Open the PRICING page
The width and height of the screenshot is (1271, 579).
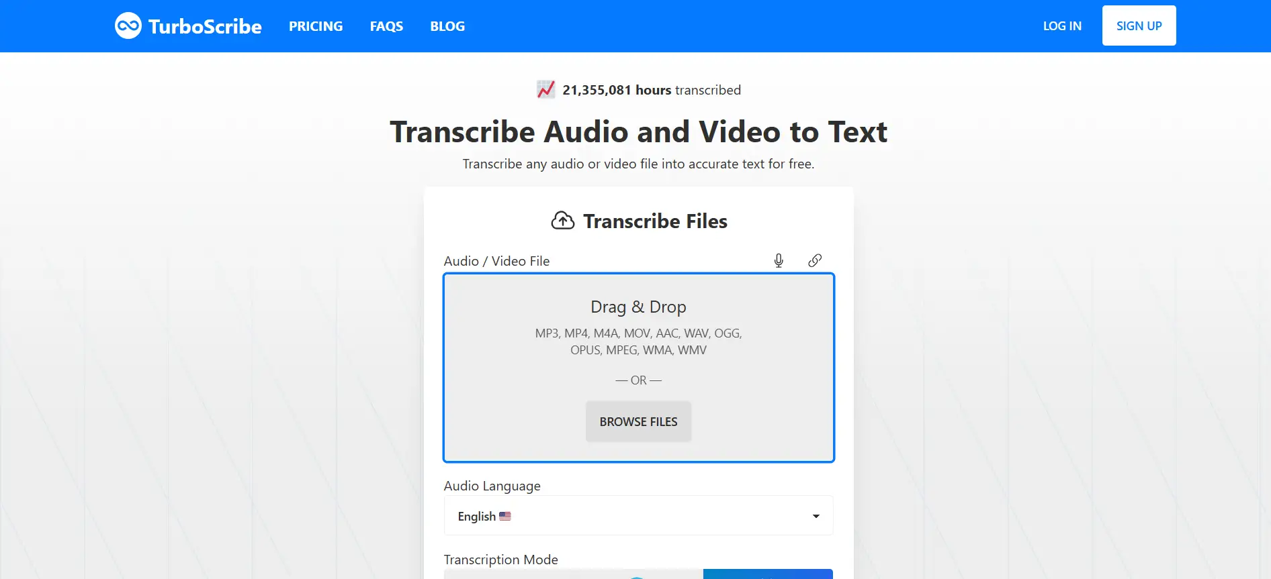pos(316,26)
